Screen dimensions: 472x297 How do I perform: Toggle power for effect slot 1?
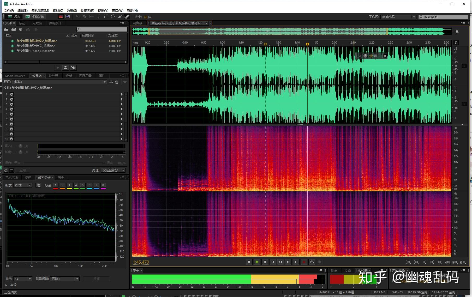coord(12,94)
